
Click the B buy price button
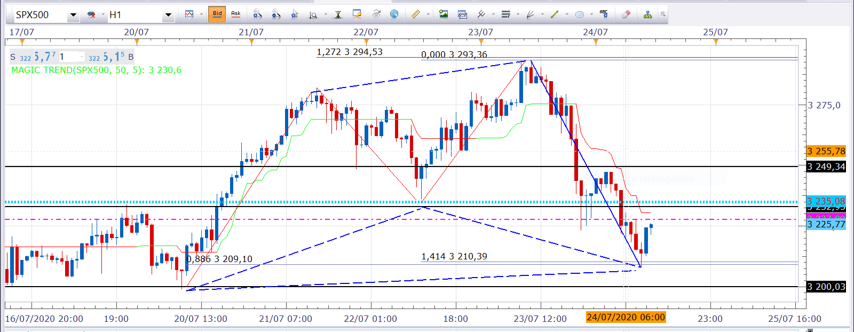pos(111,56)
